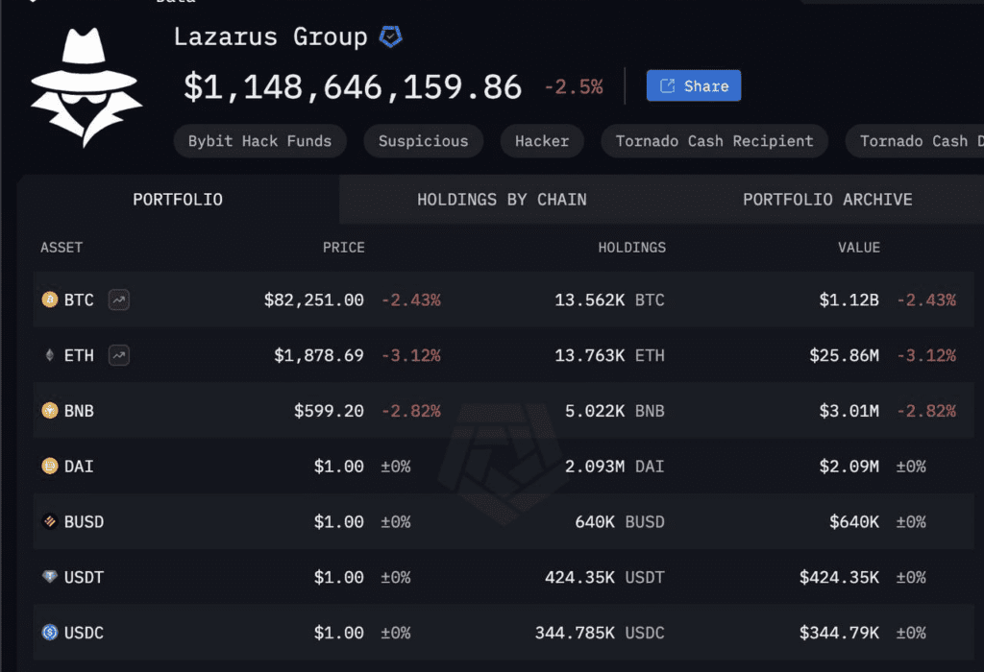Screen dimensions: 984x672
Task: Click the verified badge beside Lazarus Group
Action: (x=390, y=37)
